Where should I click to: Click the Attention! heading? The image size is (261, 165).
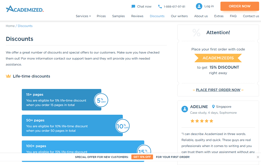point(218,33)
